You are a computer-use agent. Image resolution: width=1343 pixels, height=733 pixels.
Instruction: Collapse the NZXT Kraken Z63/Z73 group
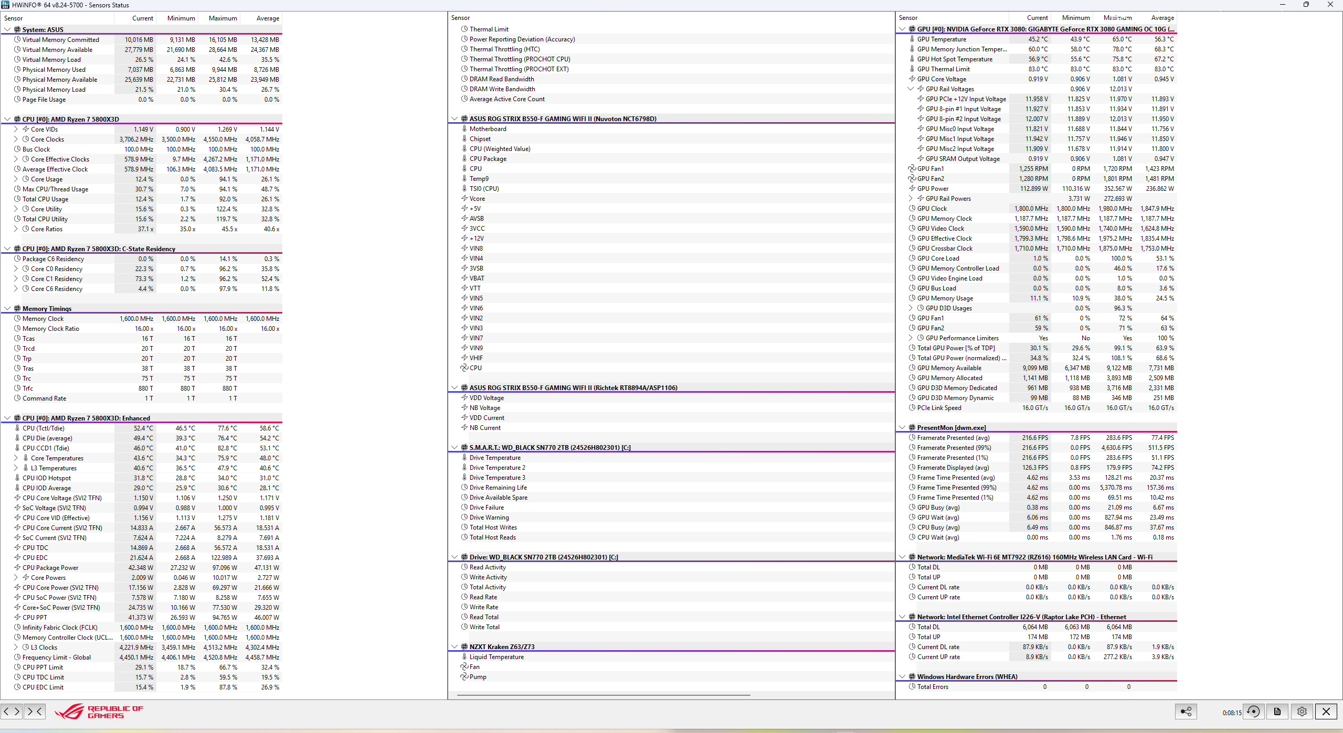[x=454, y=647]
